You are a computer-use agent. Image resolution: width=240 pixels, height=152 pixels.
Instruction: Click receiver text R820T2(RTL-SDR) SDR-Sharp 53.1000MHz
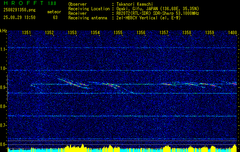coord(158,13)
